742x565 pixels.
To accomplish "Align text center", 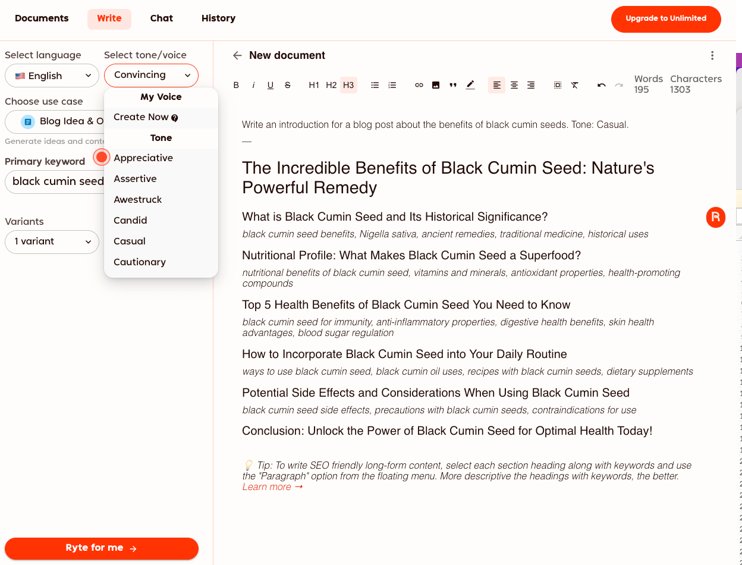I will click(514, 85).
